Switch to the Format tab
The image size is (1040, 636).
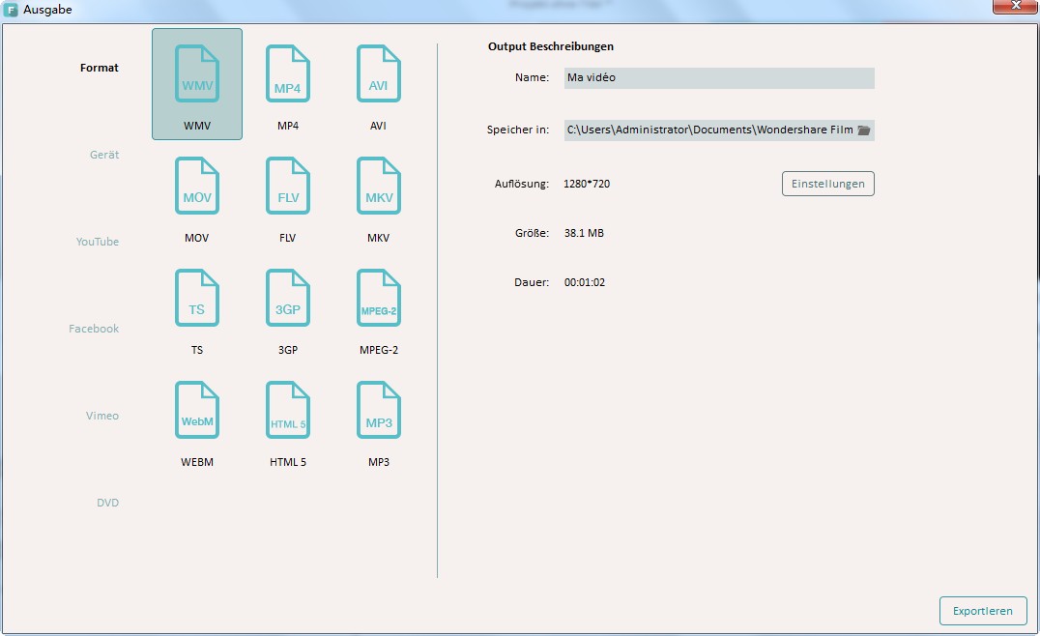[x=100, y=68]
